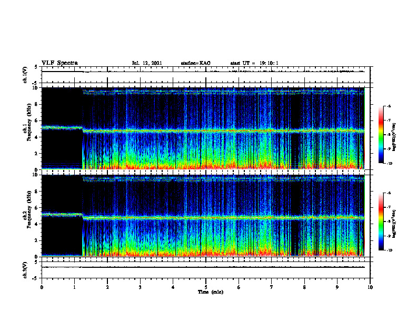The width and height of the screenshot is (417, 322).
Task: Click the ch.2 frequency axis "8" tick label
Action: 37,192
